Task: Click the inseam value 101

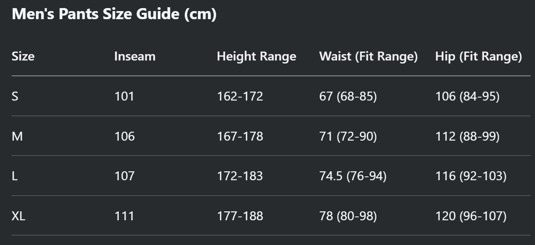Action: [x=124, y=96]
